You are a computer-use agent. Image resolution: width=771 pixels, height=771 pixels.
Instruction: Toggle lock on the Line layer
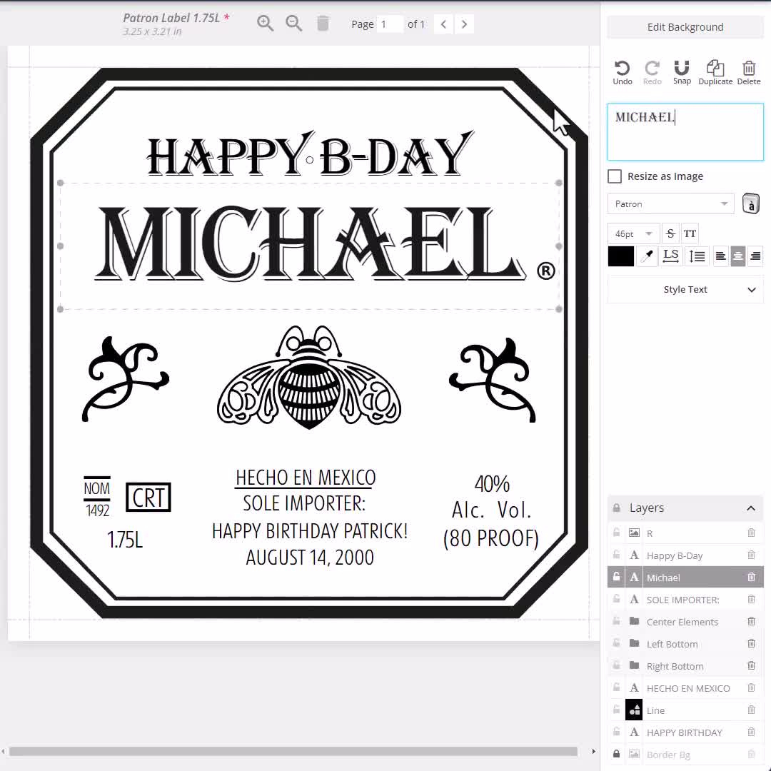pos(616,710)
